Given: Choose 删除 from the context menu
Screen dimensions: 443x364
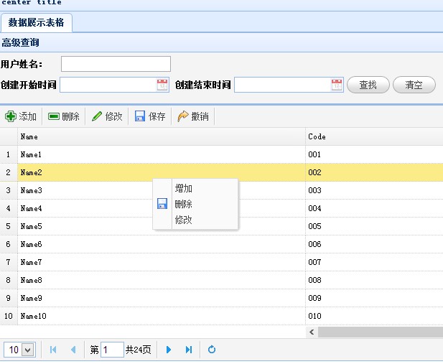Looking at the screenshot, I should click(184, 204).
